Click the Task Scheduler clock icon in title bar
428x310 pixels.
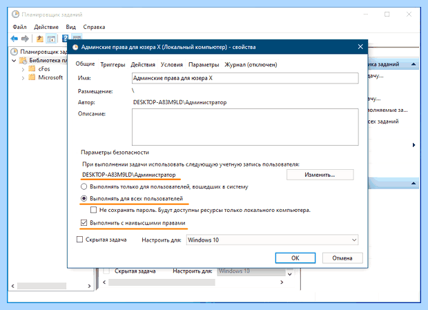tap(16, 14)
